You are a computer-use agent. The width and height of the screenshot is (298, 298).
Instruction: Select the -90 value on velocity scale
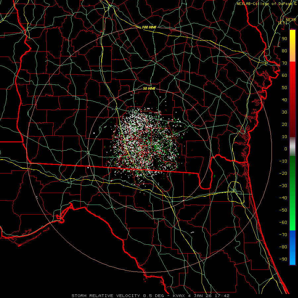pos(283,259)
